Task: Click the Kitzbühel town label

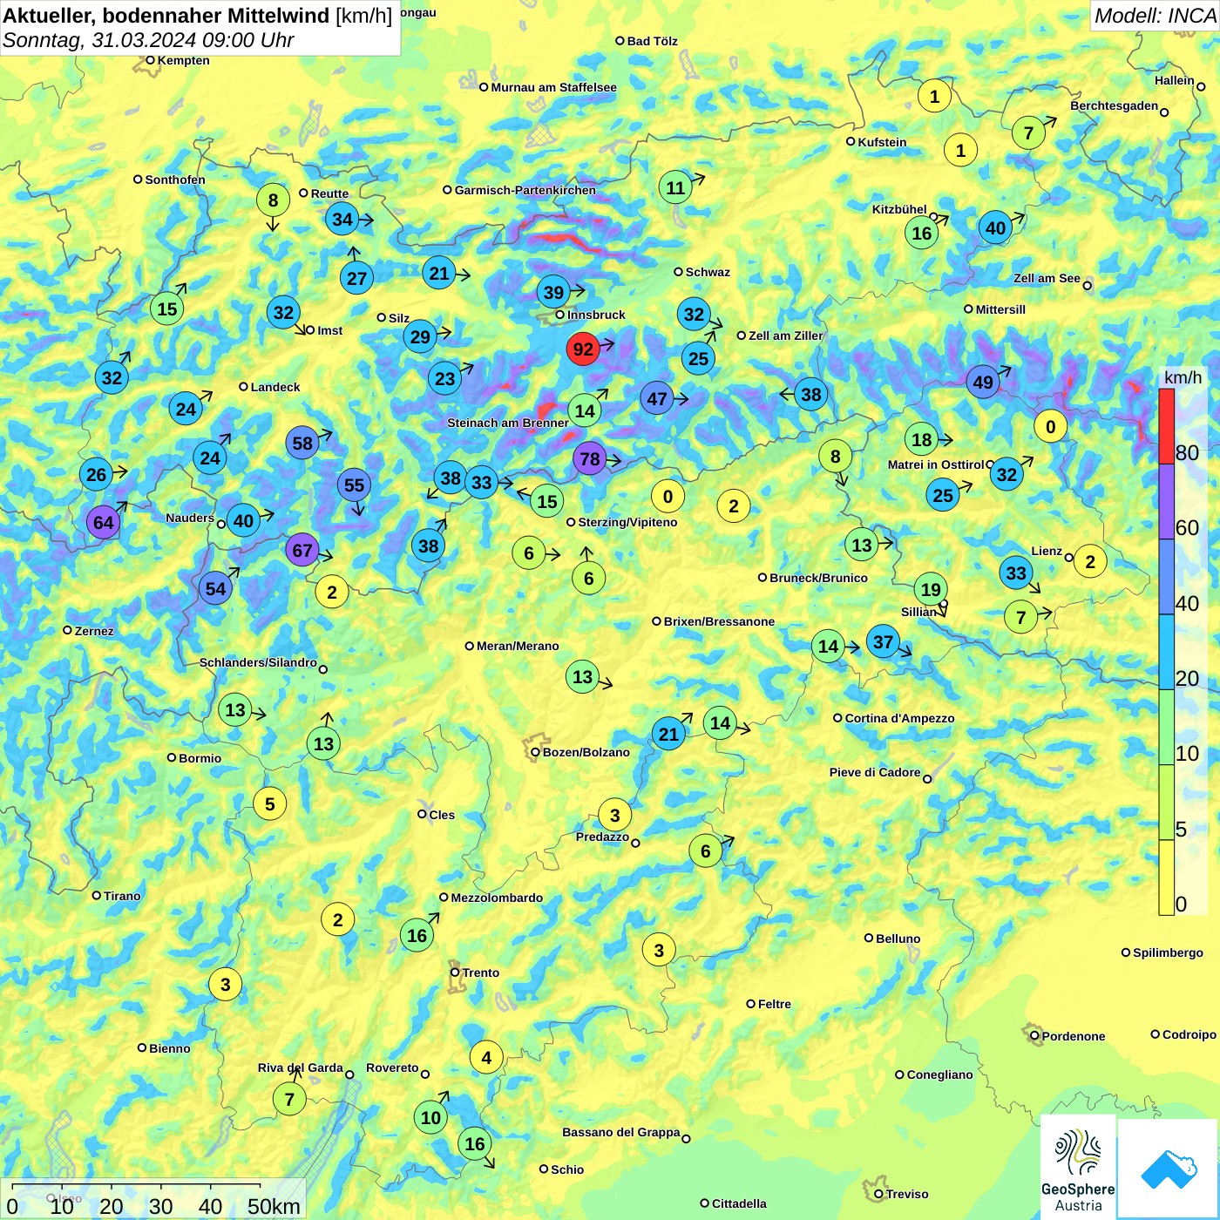Action: tap(899, 209)
